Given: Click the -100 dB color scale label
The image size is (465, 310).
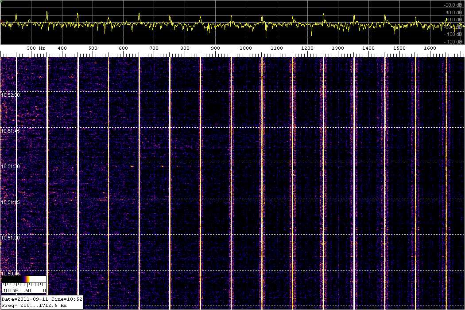Looking at the screenshot, I should pos(10,290).
